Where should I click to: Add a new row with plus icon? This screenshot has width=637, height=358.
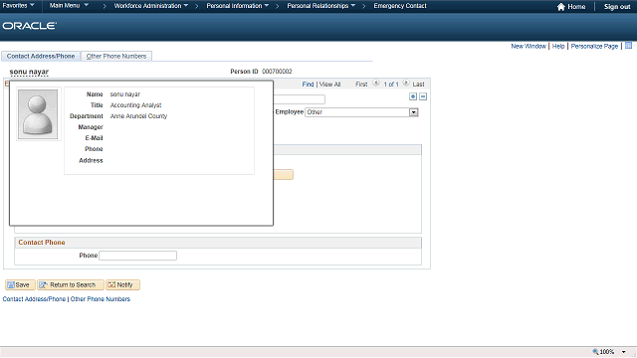pyautogui.click(x=413, y=96)
